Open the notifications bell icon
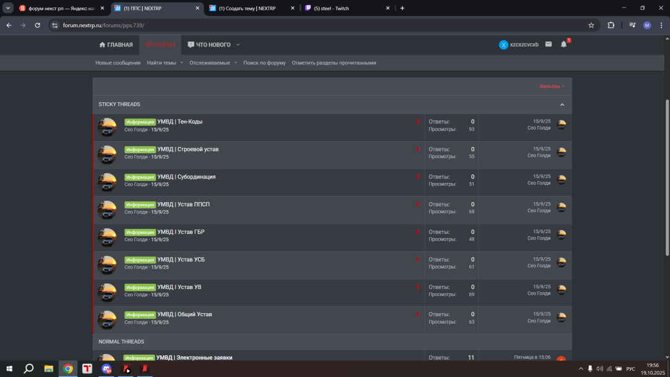This screenshot has height=377, width=670. click(563, 45)
